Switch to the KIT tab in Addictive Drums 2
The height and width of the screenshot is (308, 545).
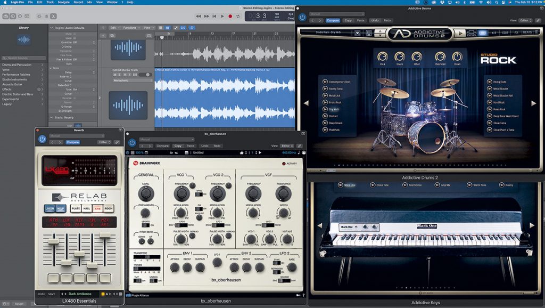click(x=493, y=33)
